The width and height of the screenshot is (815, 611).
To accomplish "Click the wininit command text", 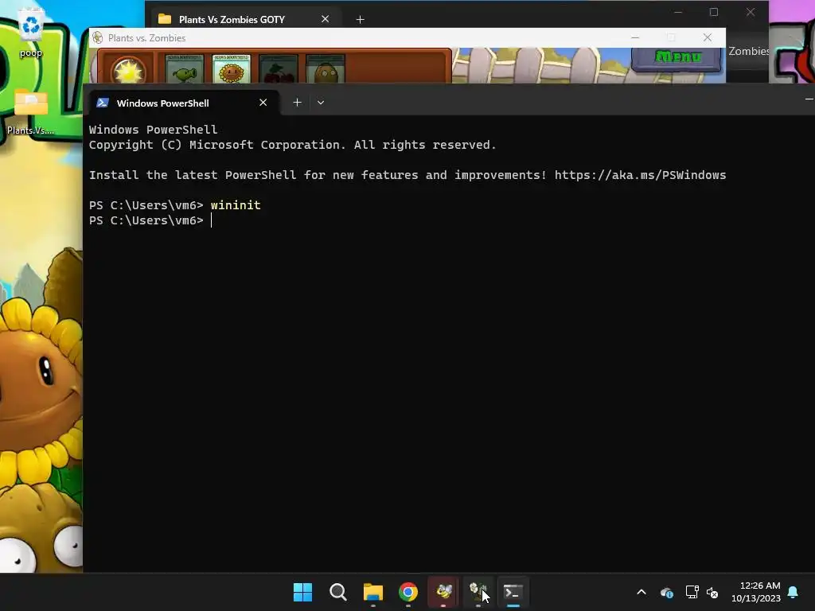I will point(236,205).
